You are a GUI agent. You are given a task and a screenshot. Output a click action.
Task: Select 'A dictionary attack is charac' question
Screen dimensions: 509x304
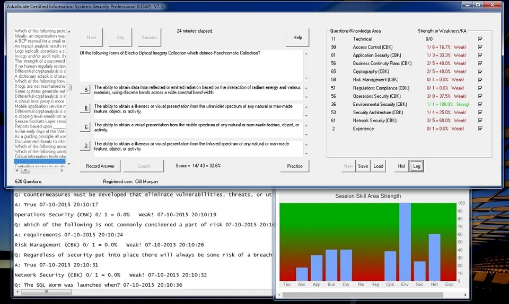tap(40, 76)
